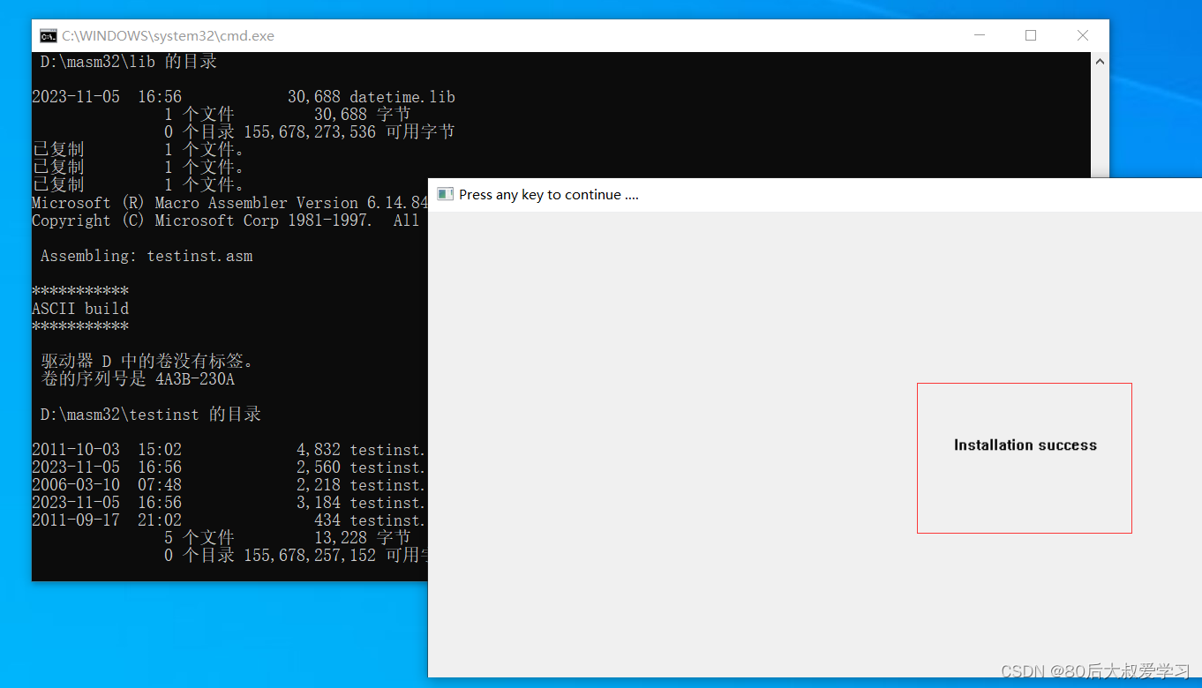Viewport: 1202px width, 688px height.
Task: Click the '驱动器 D 中的卷没有标签。' line
Action: coord(146,362)
